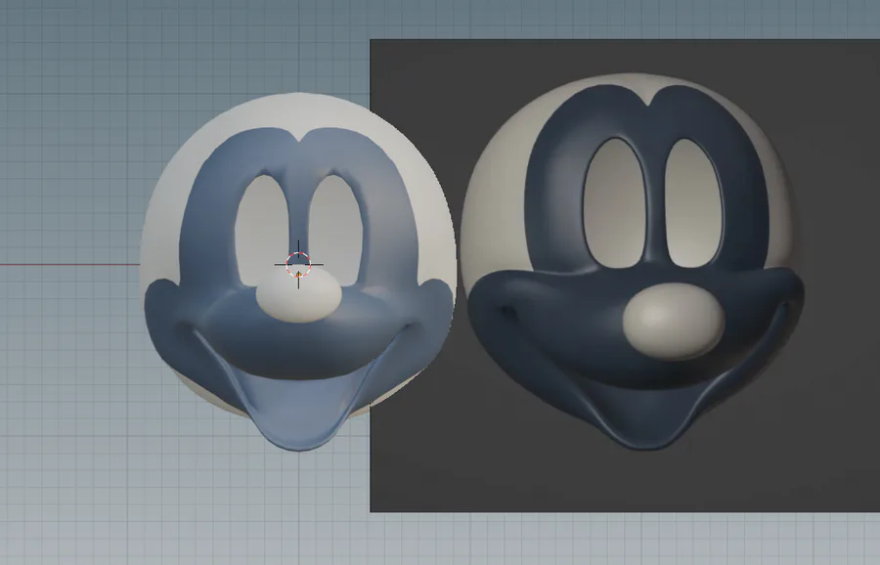Click the nose on the dark reference image head
Screen dimensions: 880x565
[x=674, y=321]
